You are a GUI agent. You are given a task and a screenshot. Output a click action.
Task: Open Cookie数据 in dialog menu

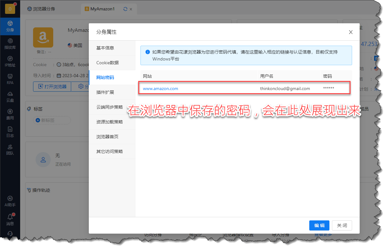112,63
